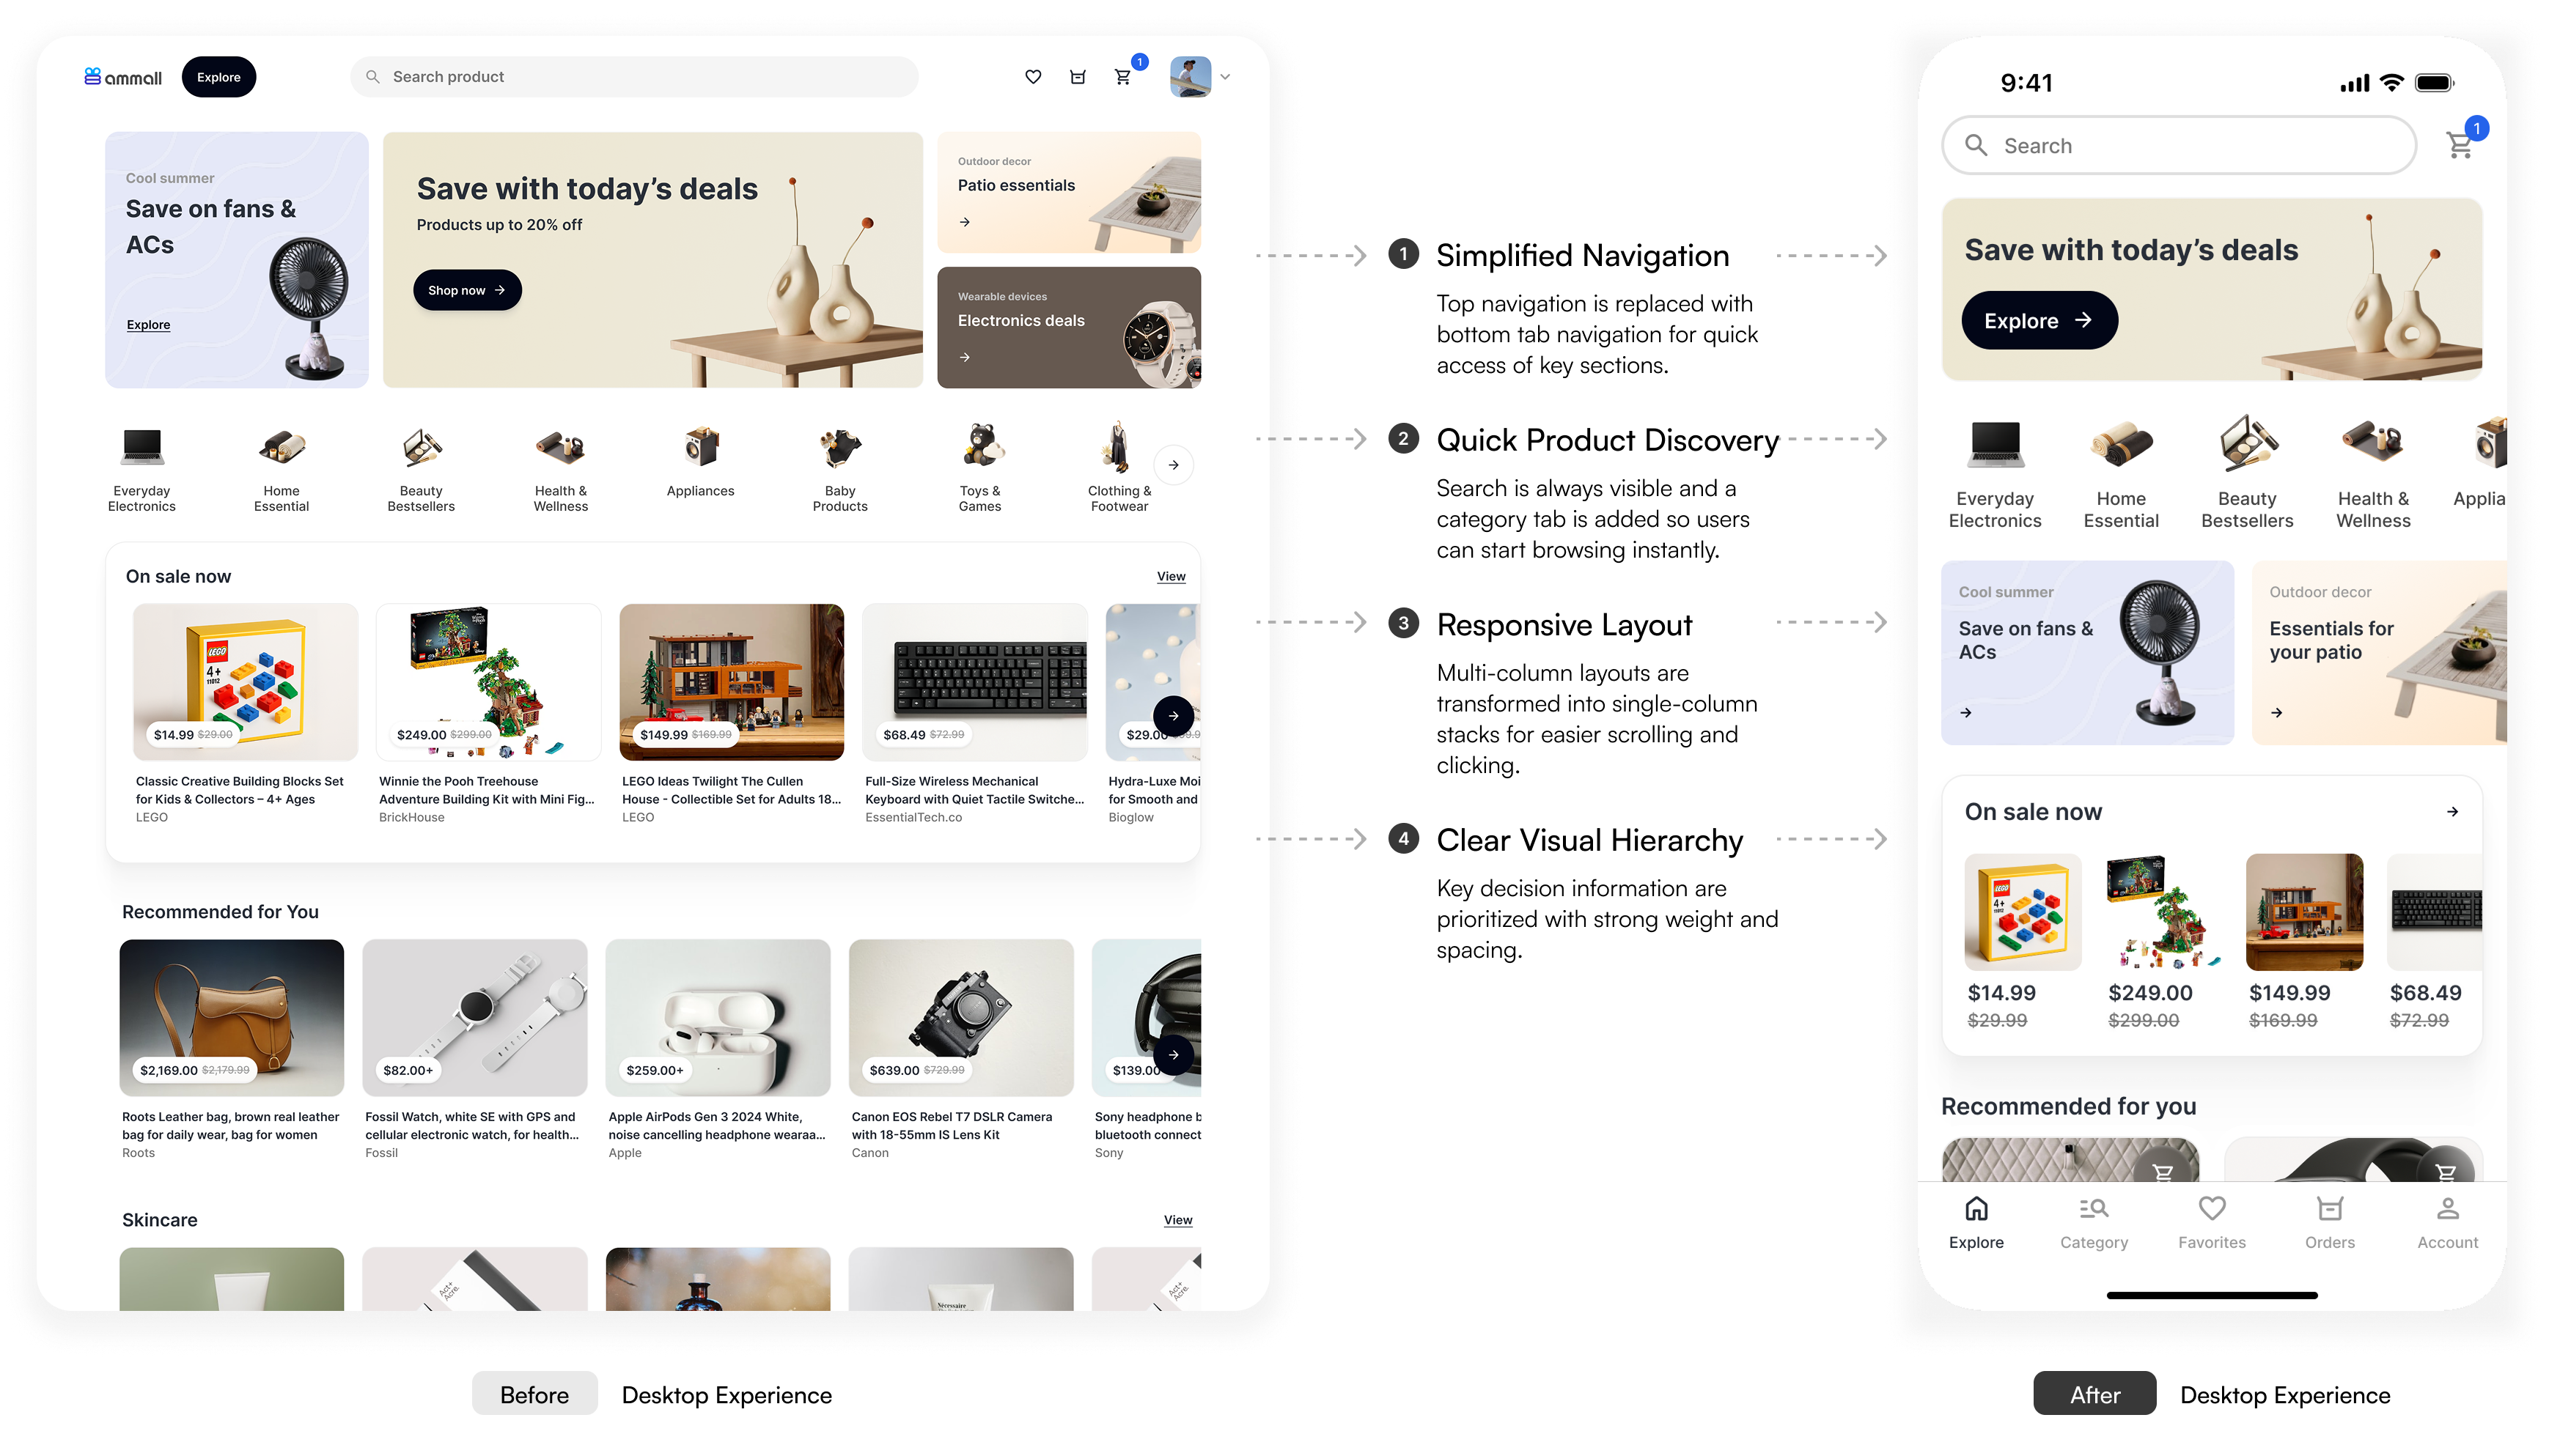Image resolution: width=2560 pixels, height=1456 pixels.
Task: Select Baby Products category on desktop
Action: point(840,468)
